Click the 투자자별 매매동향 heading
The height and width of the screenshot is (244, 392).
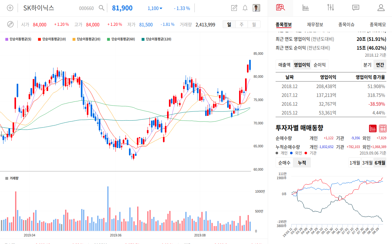coord(299,128)
